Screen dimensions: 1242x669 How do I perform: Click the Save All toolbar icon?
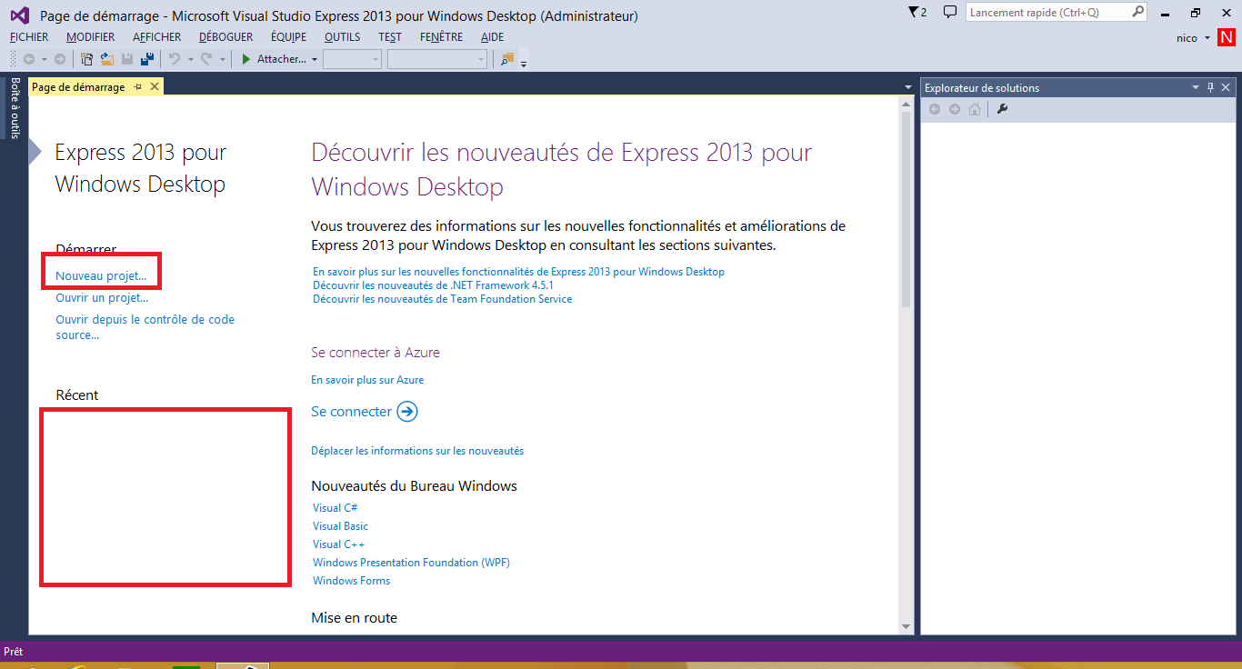tap(146, 59)
